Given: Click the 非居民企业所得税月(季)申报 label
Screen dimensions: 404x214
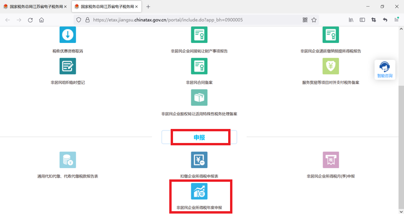Looking at the screenshot, I should (x=331, y=177).
